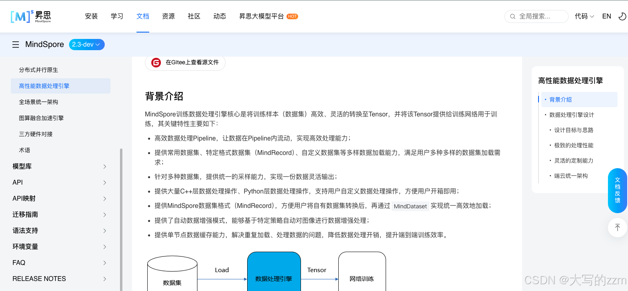Viewport: 628px width, 291px height.
Task: Click the back-to-top arrow button
Action: point(618,228)
